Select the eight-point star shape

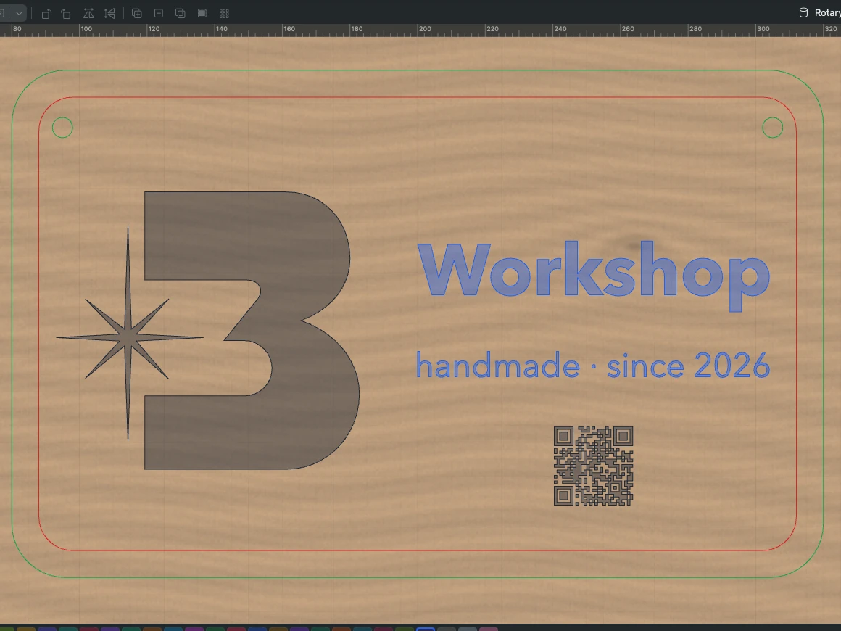point(129,337)
